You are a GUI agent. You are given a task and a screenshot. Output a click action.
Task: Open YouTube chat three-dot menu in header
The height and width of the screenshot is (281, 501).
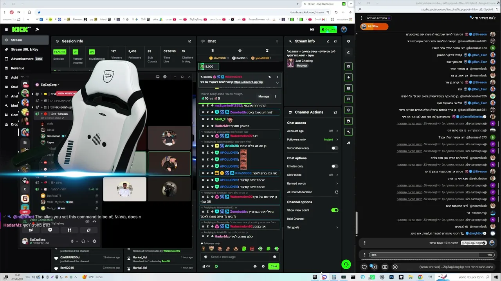[x=361, y=18]
